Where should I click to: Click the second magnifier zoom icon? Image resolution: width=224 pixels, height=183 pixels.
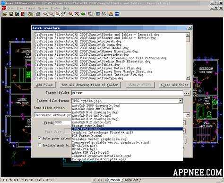(52, 14)
